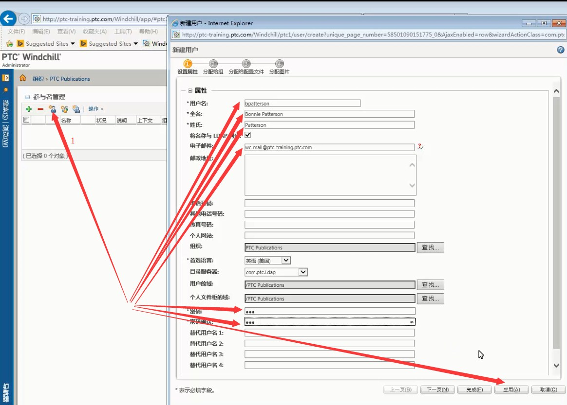Image resolution: width=567 pixels, height=405 pixels.
Task: Click the add to favorites star icon
Action: pyautogui.click(x=9, y=44)
